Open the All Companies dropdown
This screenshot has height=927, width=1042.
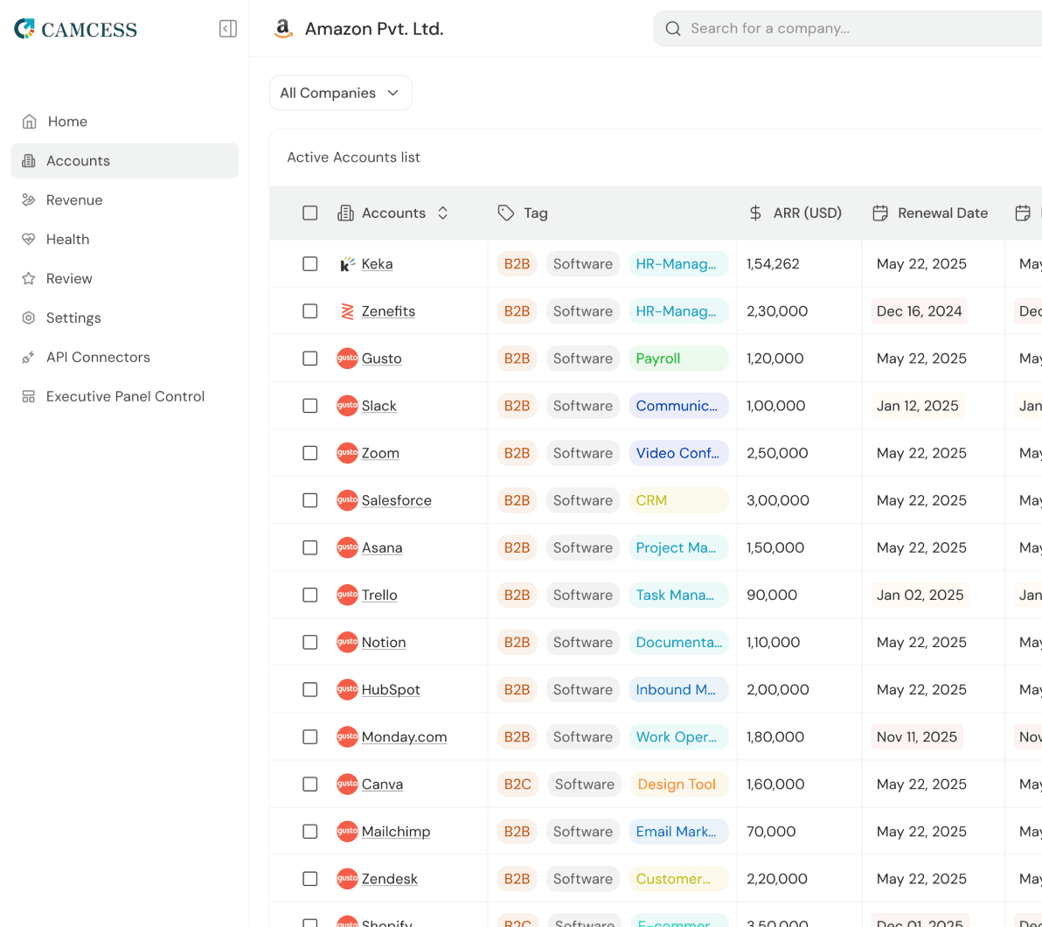point(340,93)
